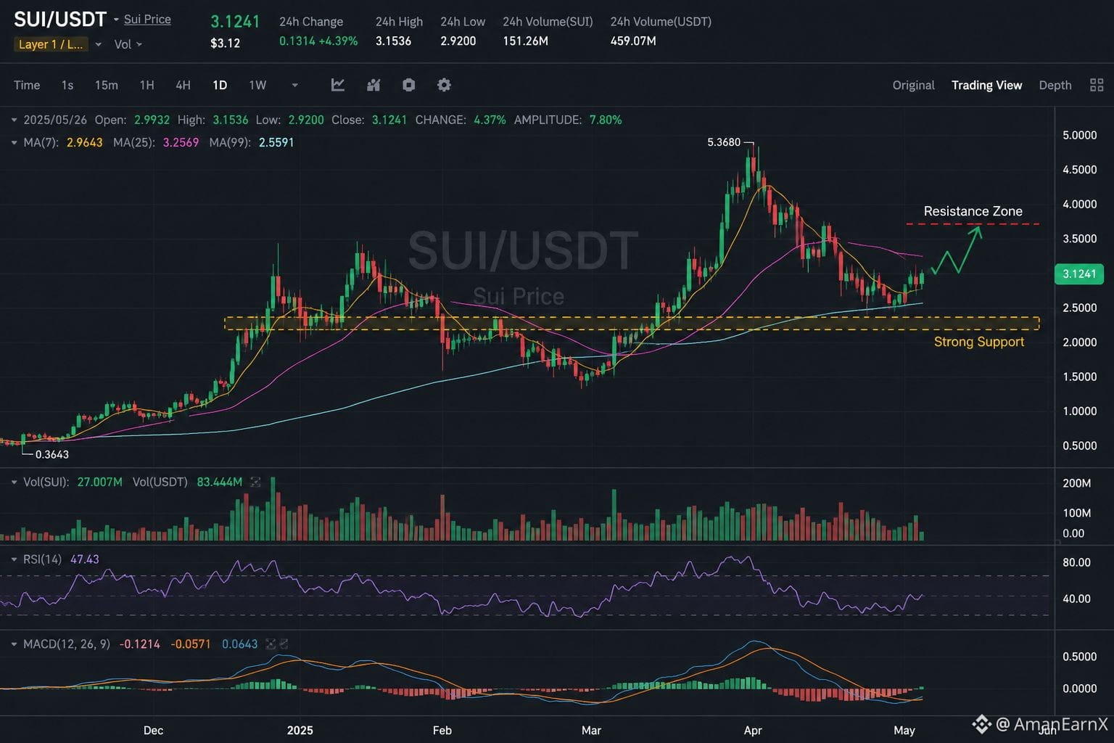Image resolution: width=1114 pixels, height=743 pixels.
Task: Click the second small icon after MACD values
Action: coord(284,644)
